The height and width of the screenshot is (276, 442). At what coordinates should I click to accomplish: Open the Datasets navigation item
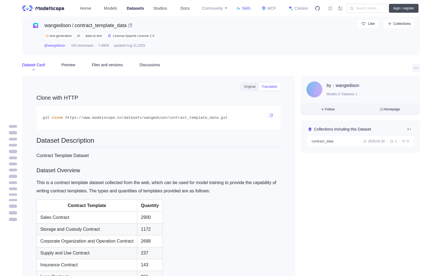coord(135,8)
